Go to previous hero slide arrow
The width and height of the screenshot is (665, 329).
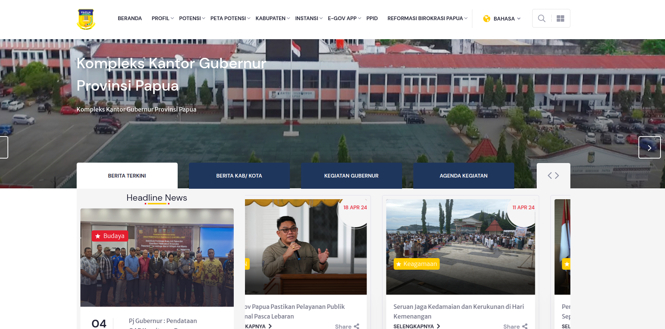coord(4,147)
